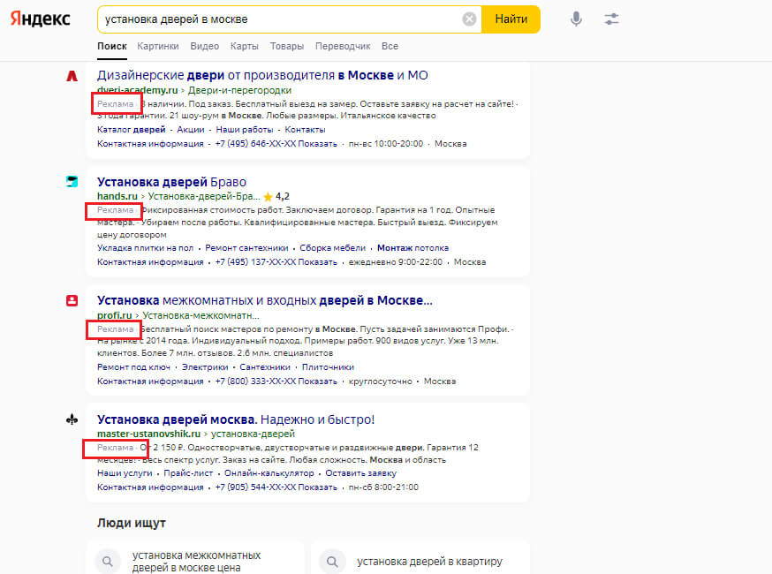Show phone number +7 (905) 544-XX-XX
Viewport: 772px width, 574px height.
click(x=276, y=487)
